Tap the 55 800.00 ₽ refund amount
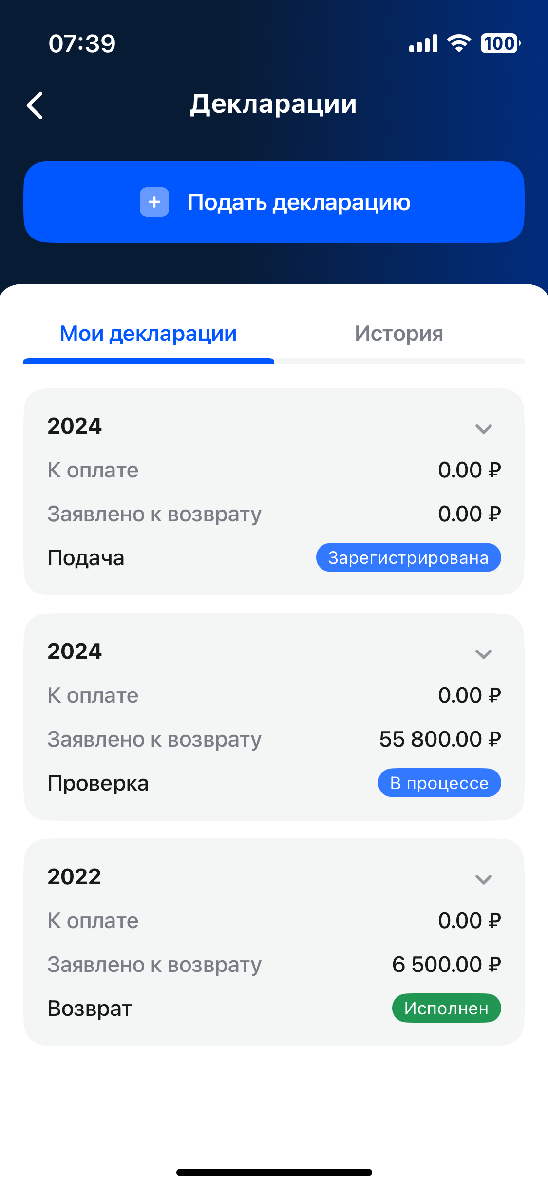The width and height of the screenshot is (548, 1188). (x=440, y=739)
